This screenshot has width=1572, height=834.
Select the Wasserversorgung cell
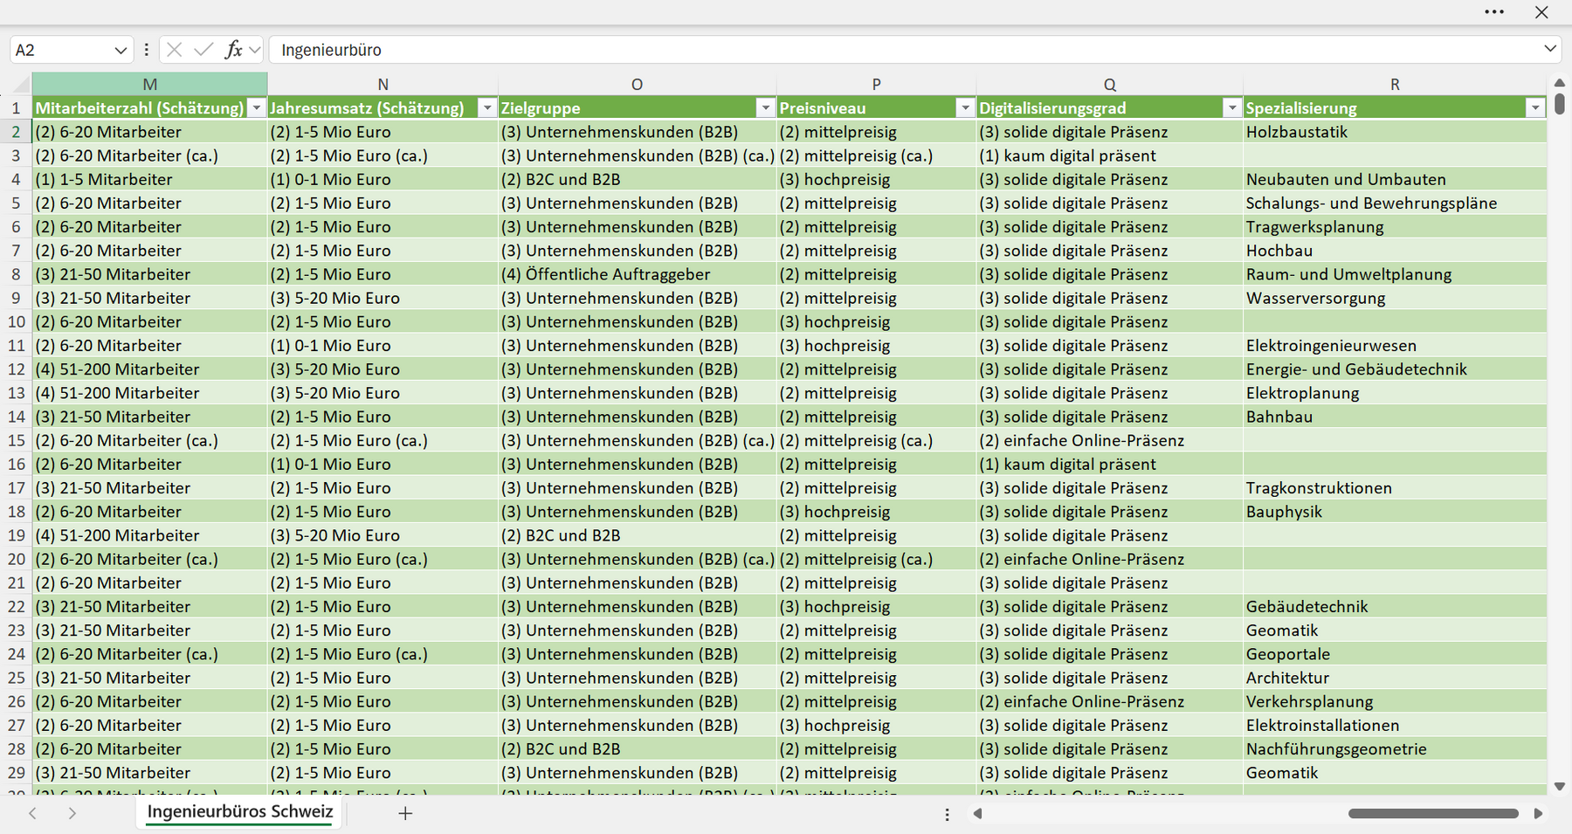1395,298
